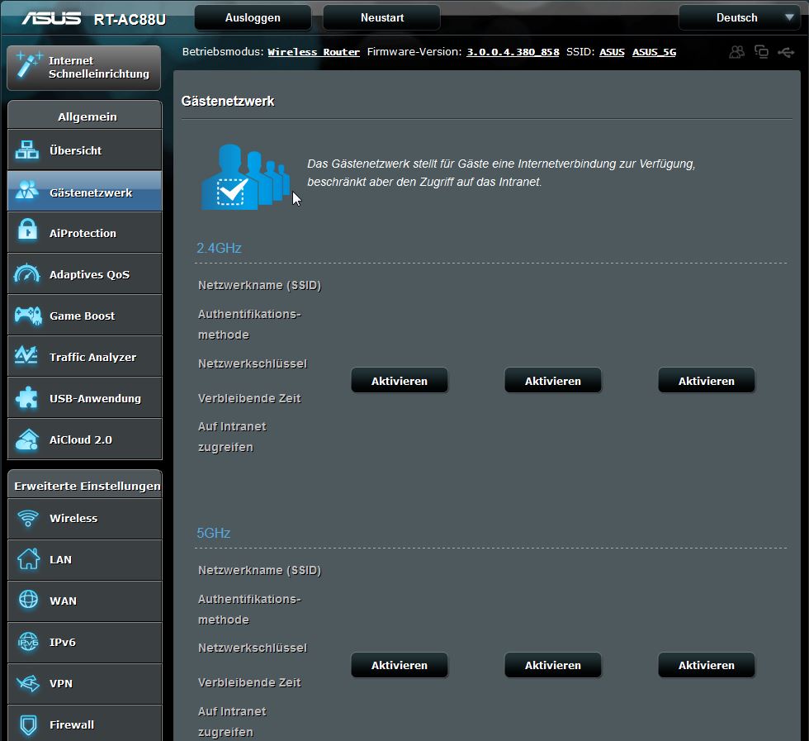Click the USB status icon in header
809x741 pixels.
[x=786, y=52]
